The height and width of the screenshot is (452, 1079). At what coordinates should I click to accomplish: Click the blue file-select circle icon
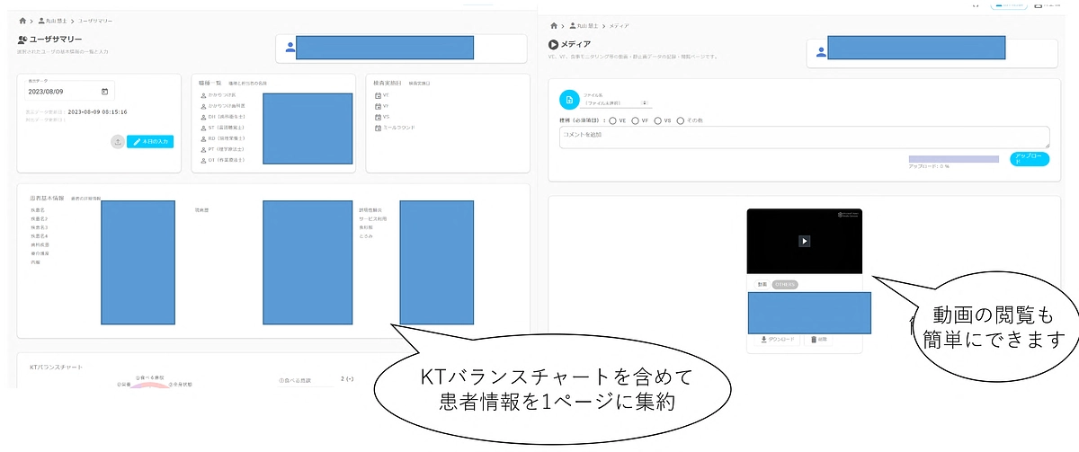(569, 101)
